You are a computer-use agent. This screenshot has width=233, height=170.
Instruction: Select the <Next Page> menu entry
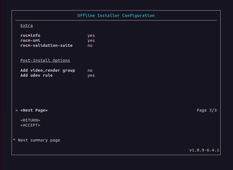(34, 110)
